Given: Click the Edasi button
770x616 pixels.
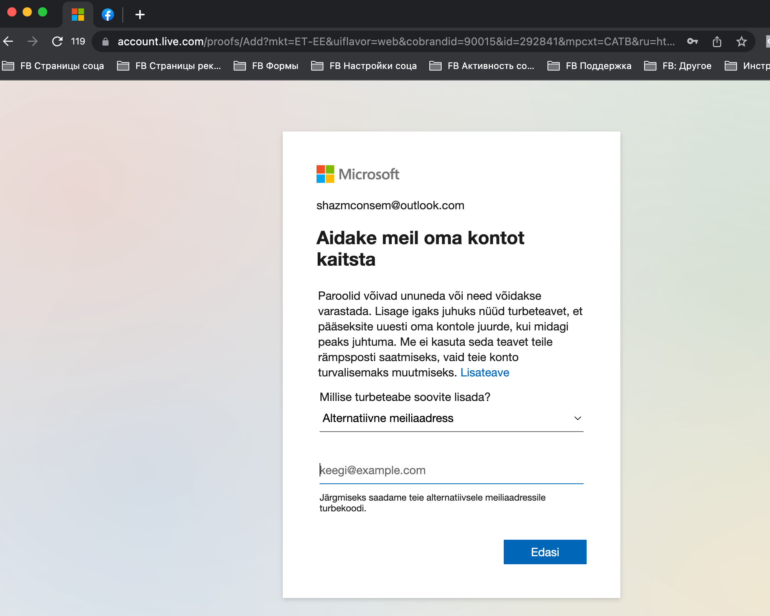Looking at the screenshot, I should [x=545, y=552].
